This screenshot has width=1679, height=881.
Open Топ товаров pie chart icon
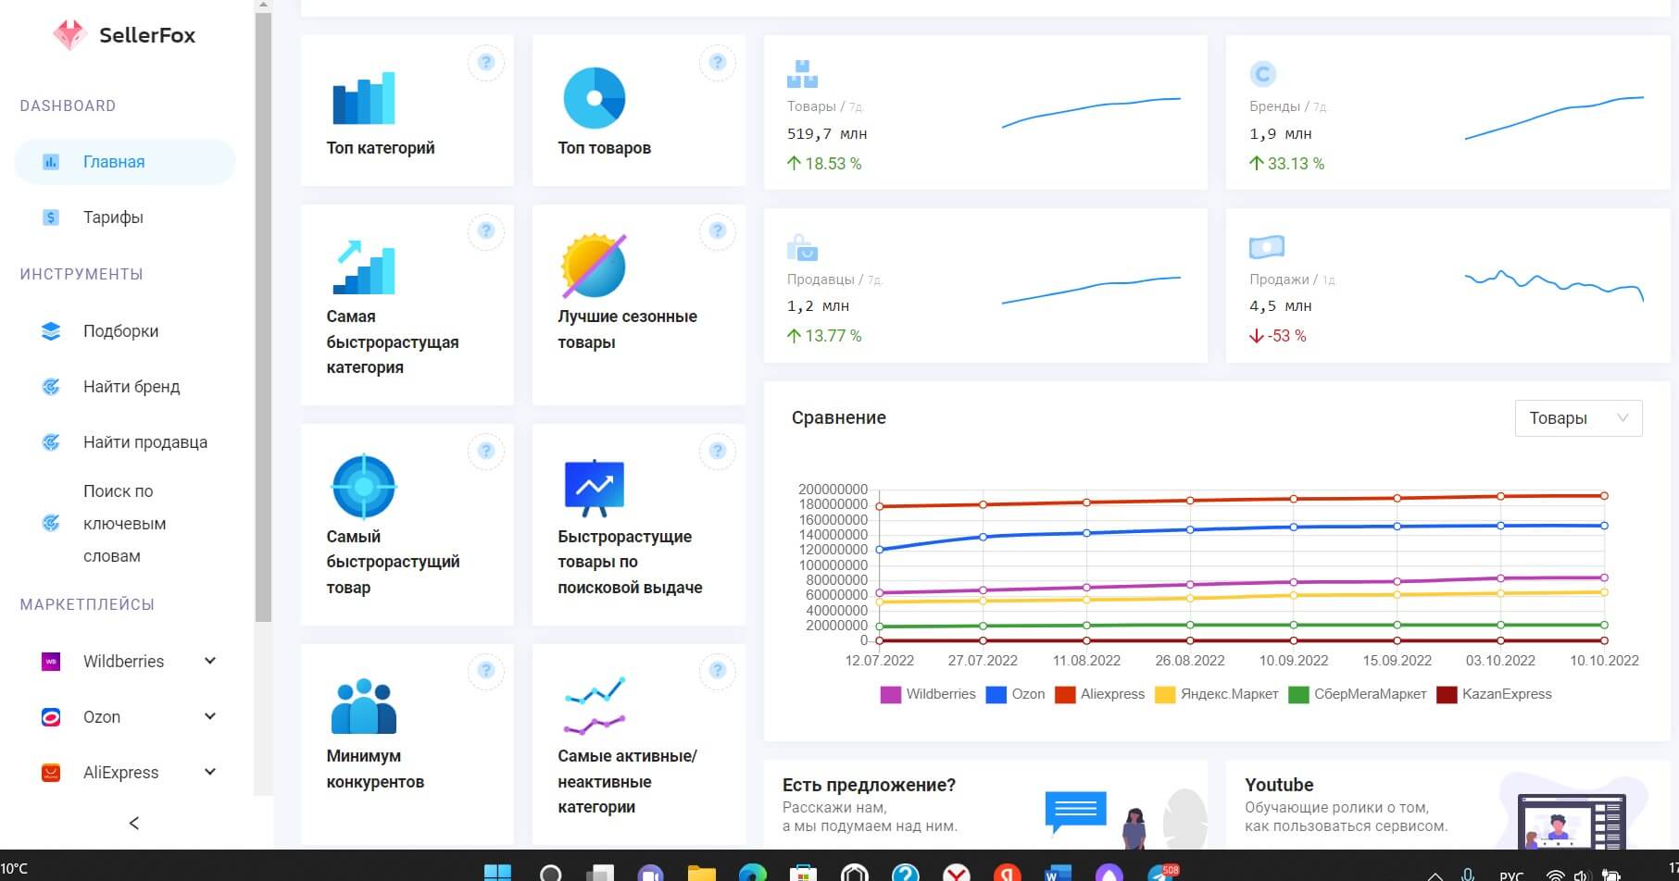coord(595,98)
